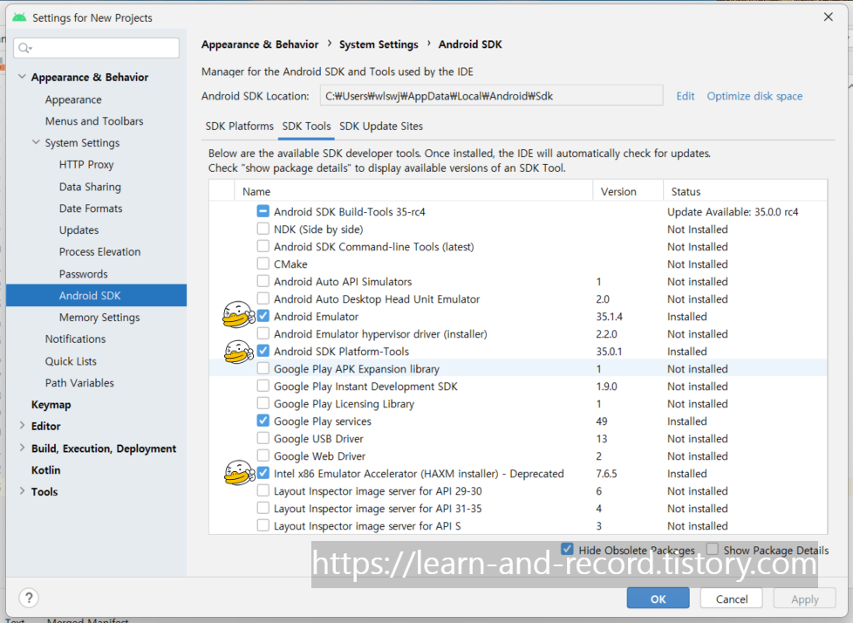
Task: Check Layout Inspector image server API 31-35
Action: pyautogui.click(x=263, y=508)
